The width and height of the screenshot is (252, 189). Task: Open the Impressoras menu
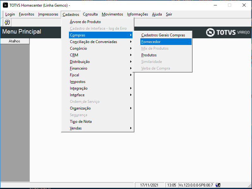(48, 14)
